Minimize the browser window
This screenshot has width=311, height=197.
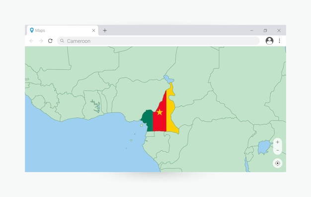[x=252, y=30]
